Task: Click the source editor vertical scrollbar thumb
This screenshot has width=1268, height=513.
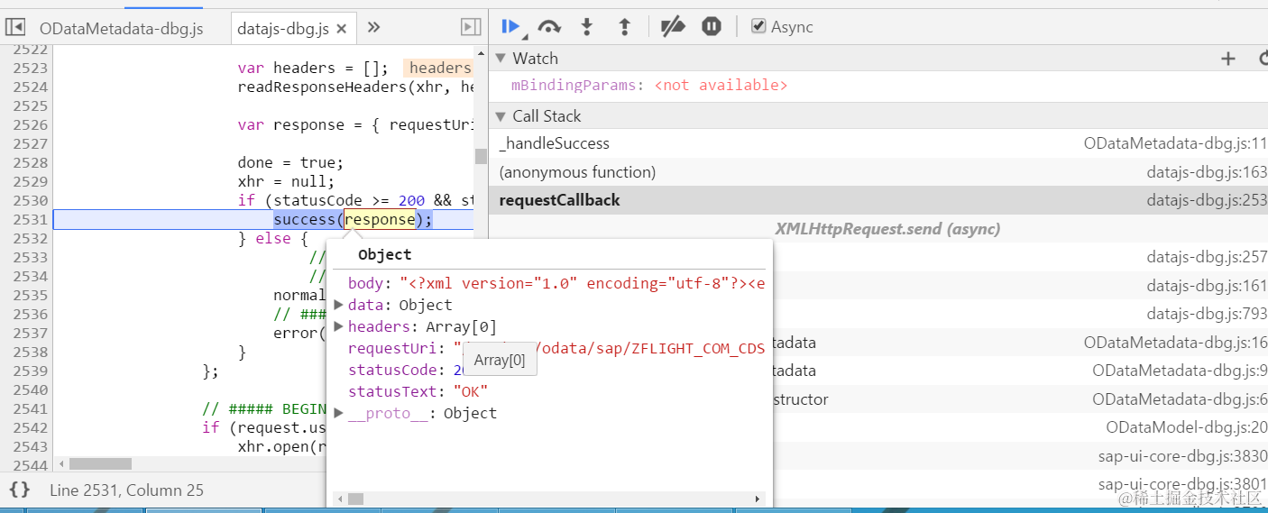Action: [481, 156]
